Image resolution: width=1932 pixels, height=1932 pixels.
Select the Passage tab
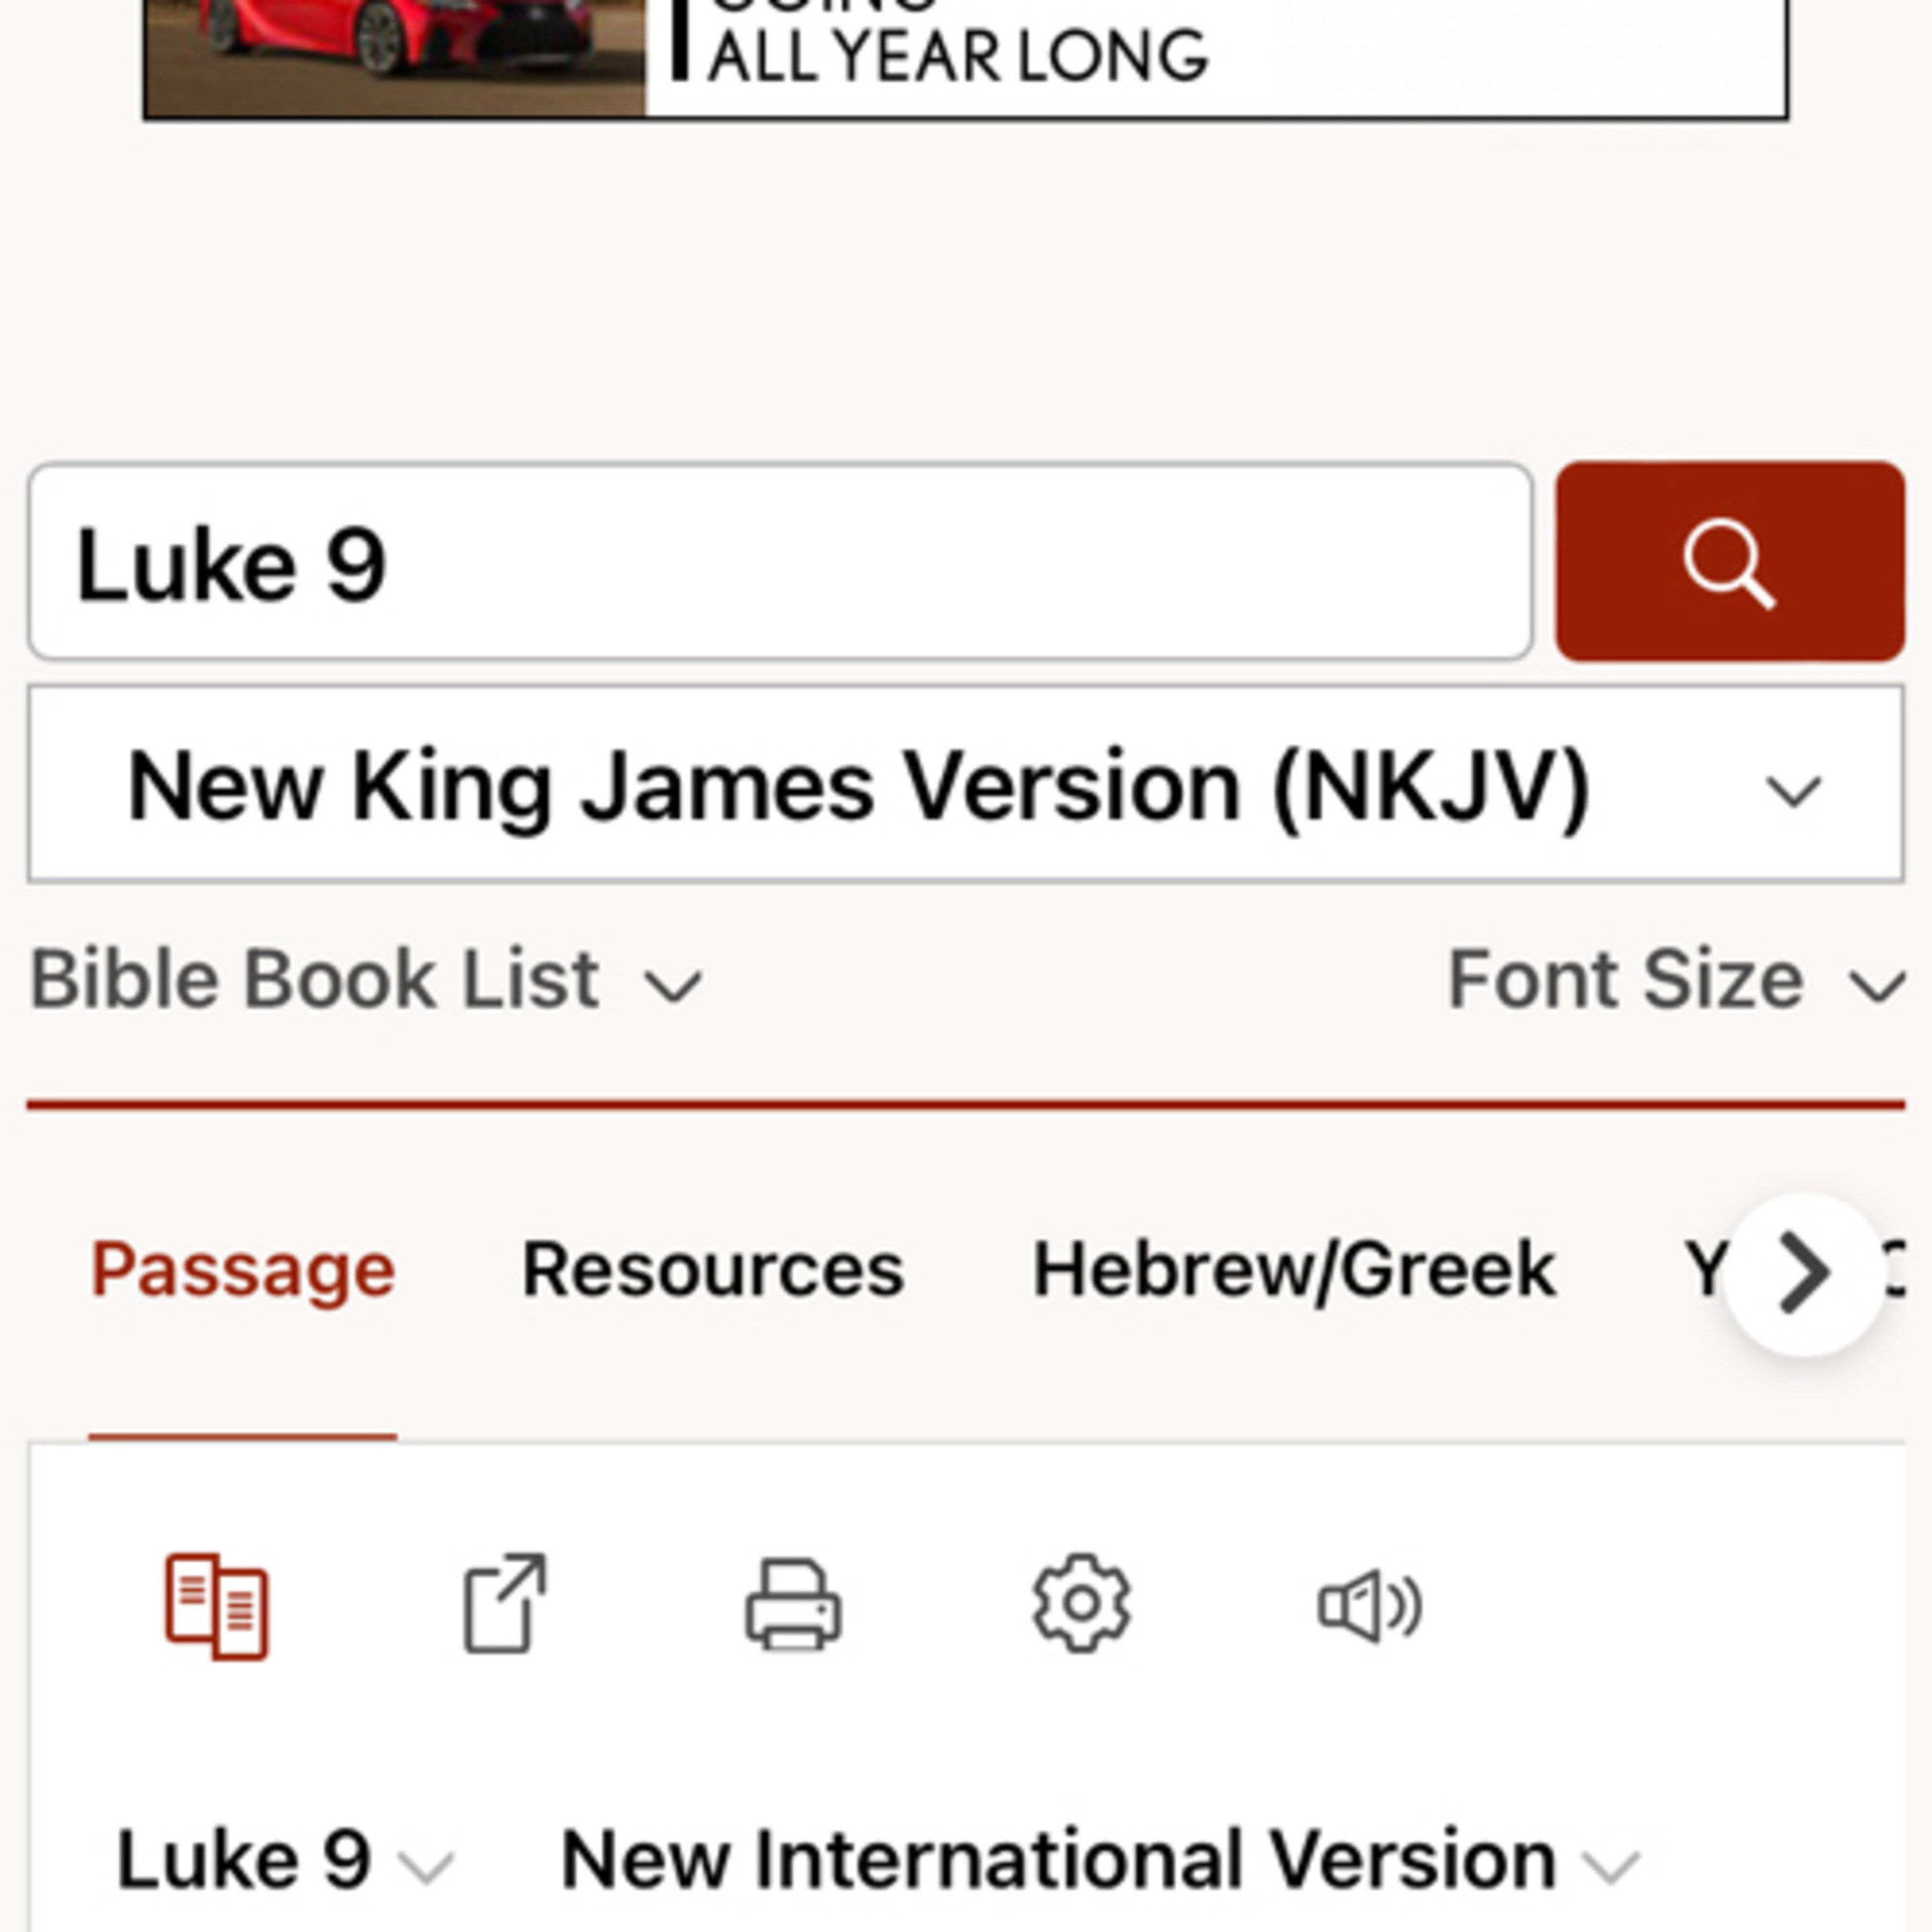243,1270
